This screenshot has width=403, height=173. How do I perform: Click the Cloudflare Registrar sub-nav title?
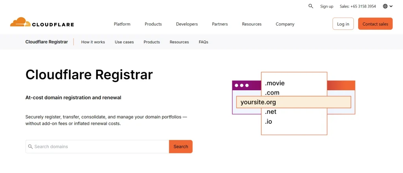click(46, 42)
